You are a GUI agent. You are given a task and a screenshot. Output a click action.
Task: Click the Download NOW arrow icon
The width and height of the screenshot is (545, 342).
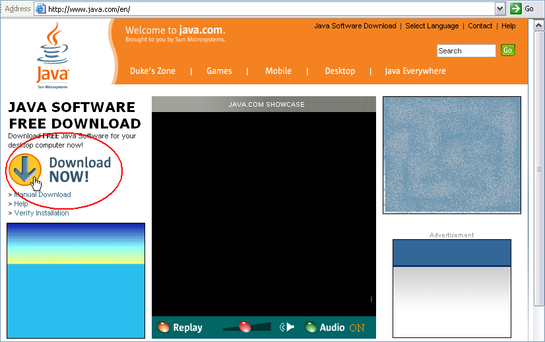click(x=25, y=169)
